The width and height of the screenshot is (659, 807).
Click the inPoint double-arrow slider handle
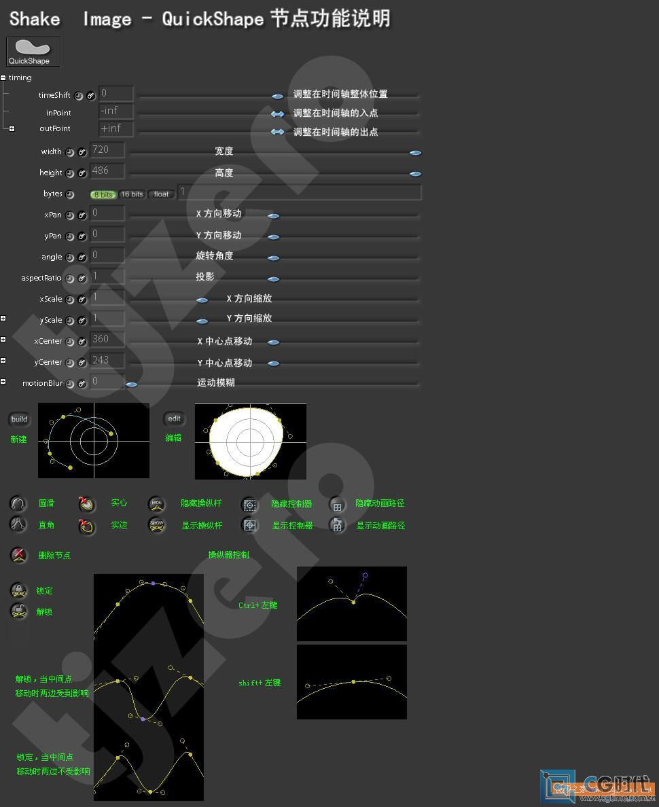point(277,113)
